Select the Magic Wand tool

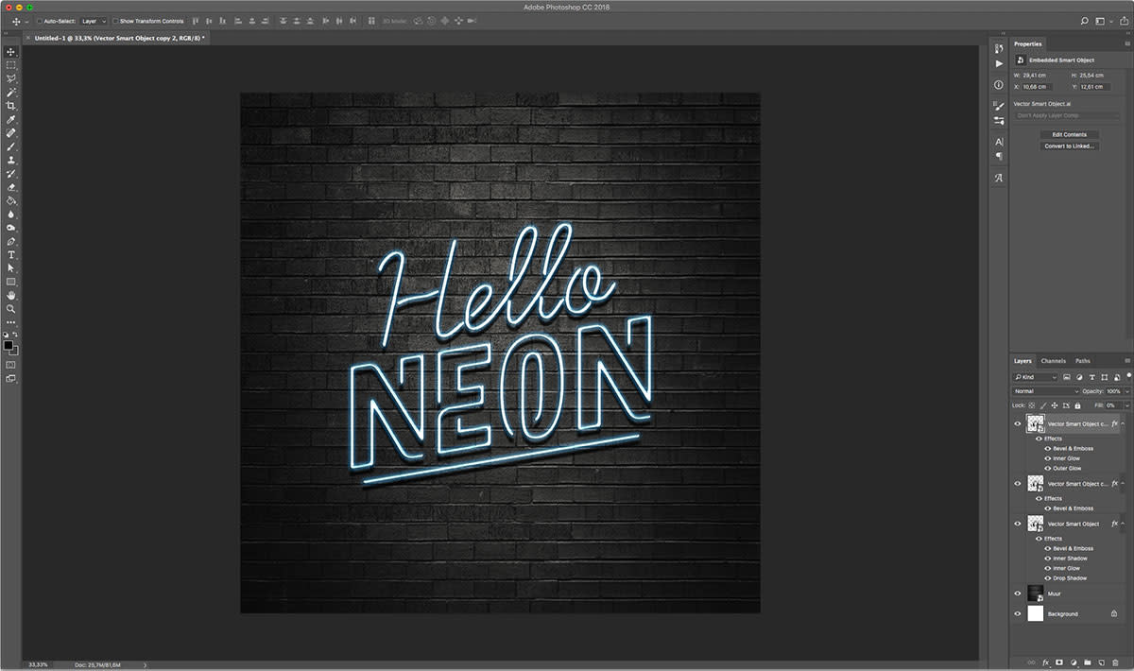(11, 93)
